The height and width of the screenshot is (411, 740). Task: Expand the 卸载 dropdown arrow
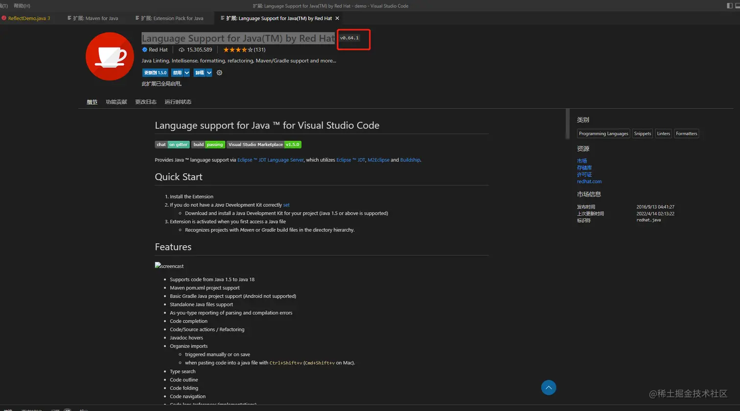(x=209, y=72)
